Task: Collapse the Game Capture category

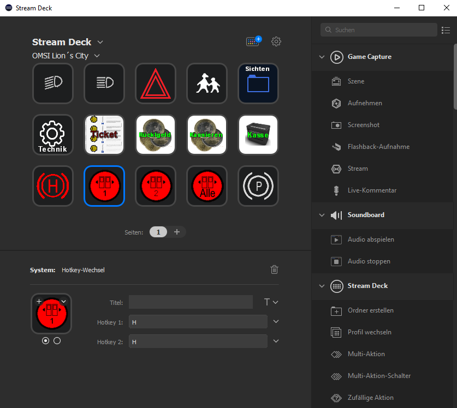Action: [x=322, y=57]
